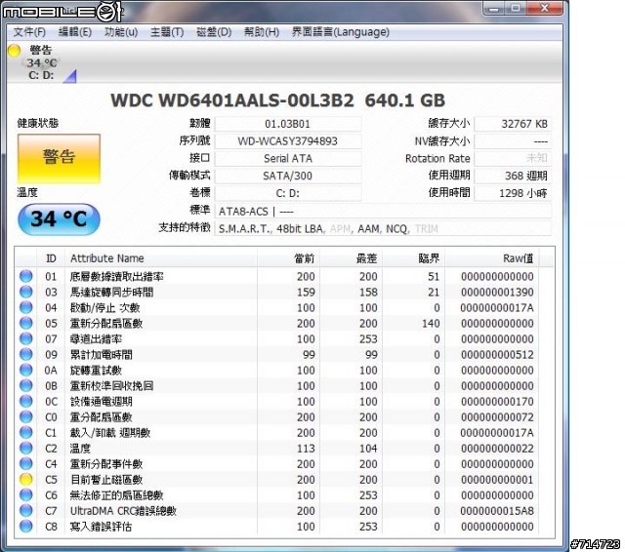Select the 重新分配扇區數 attribute row
Viewport: 625px width, 552px height.
279,323
